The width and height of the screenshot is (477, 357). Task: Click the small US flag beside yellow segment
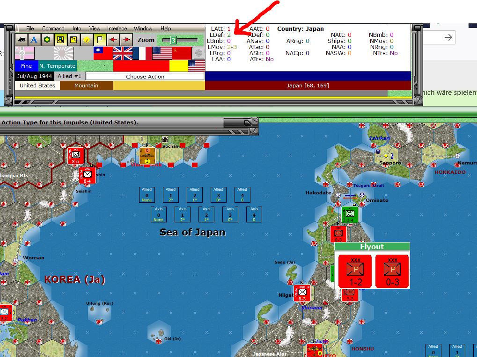coord(197,66)
